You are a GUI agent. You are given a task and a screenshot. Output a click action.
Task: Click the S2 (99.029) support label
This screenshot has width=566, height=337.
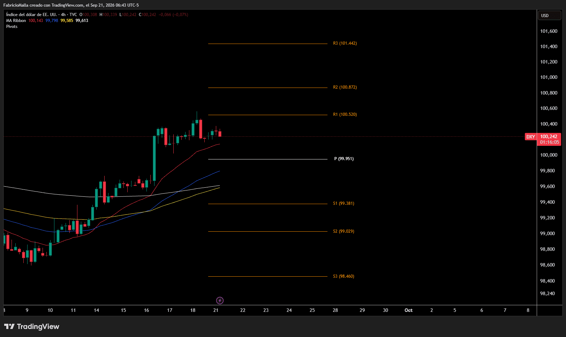pyautogui.click(x=344, y=231)
